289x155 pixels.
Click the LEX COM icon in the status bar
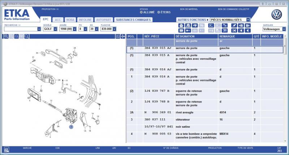(7, 150)
